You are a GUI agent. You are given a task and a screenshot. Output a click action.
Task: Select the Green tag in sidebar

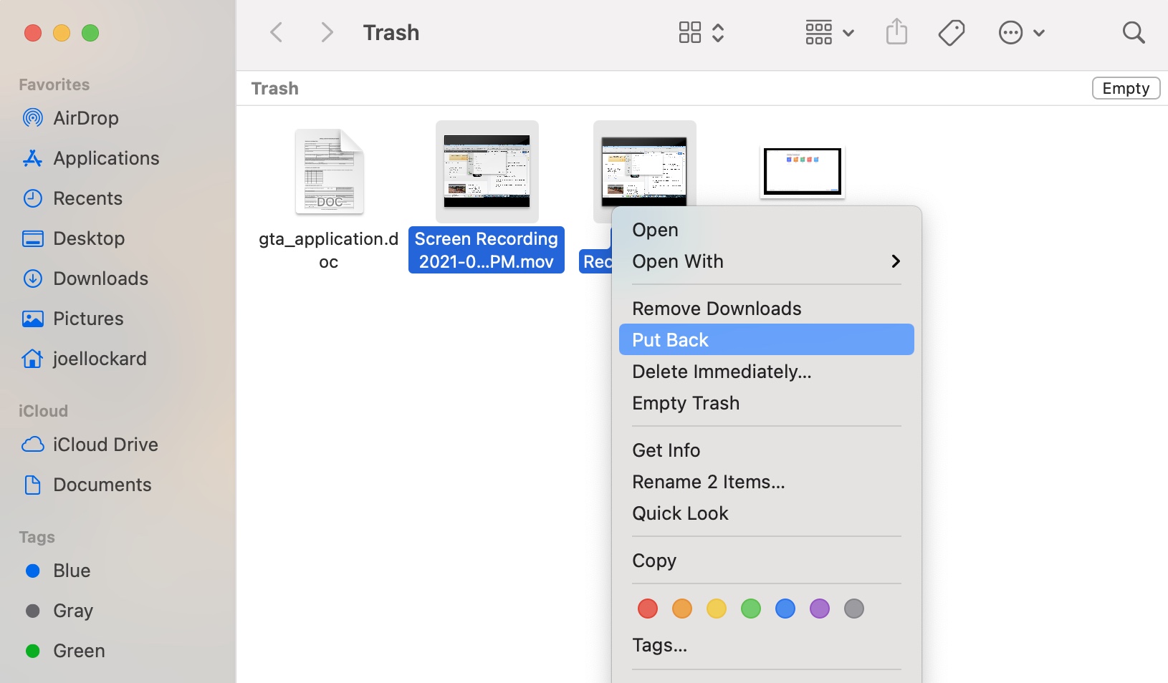64,651
